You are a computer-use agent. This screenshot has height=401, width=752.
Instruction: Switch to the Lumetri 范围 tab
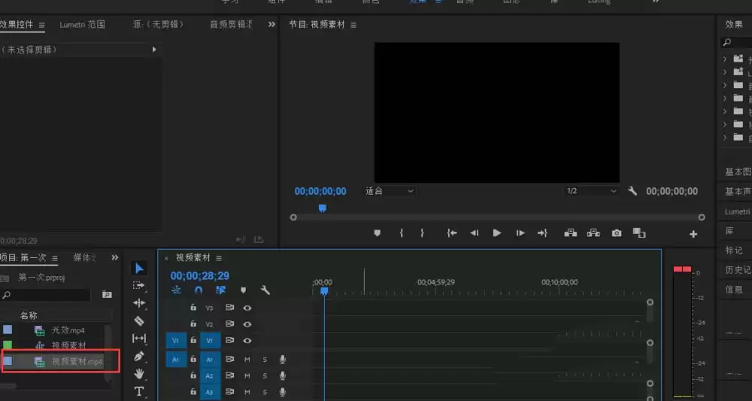click(82, 25)
